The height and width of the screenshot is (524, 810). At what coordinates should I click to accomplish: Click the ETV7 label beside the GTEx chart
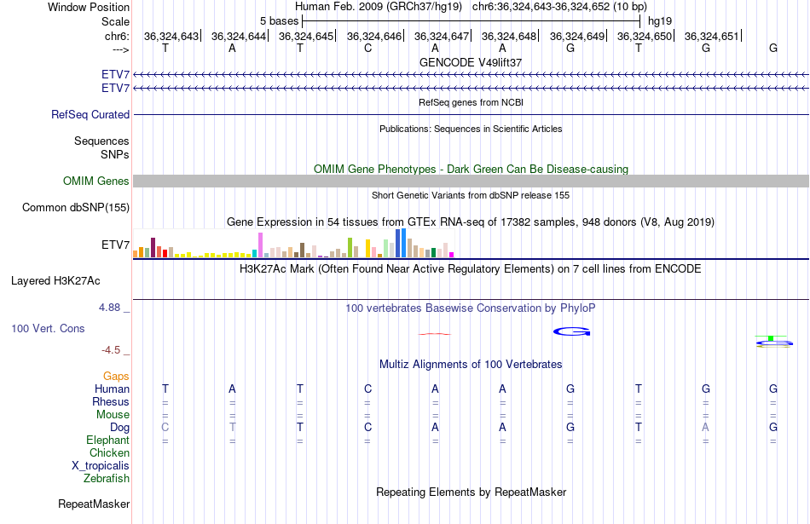(116, 245)
